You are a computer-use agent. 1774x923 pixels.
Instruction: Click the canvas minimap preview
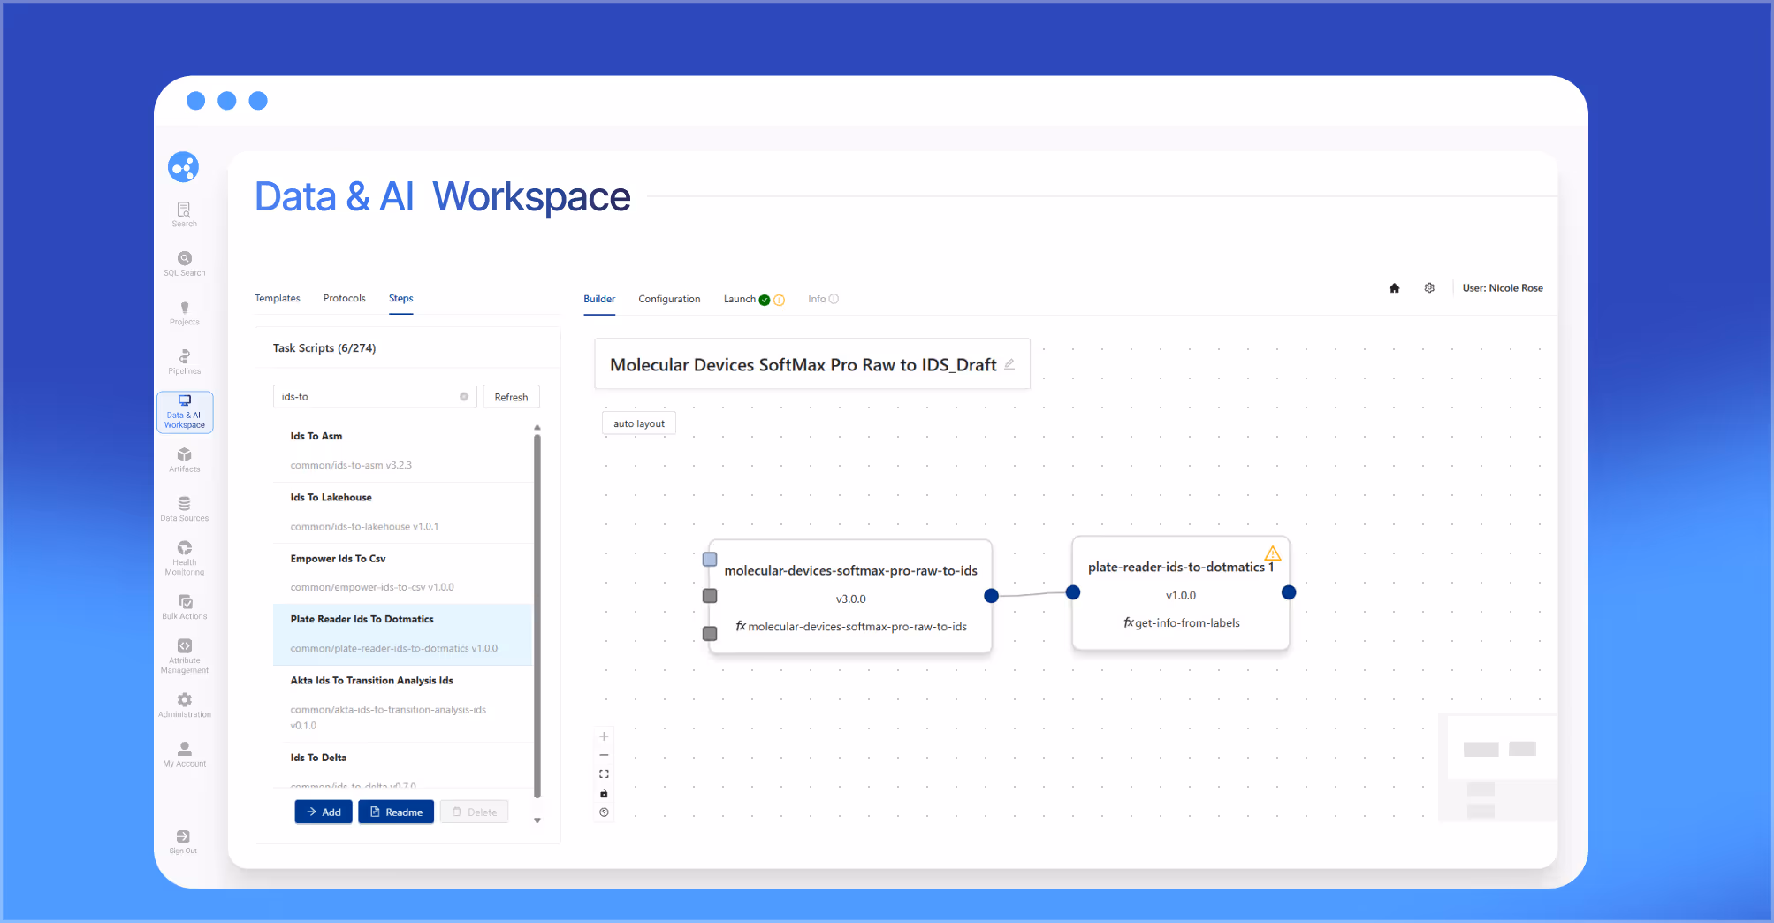[x=1497, y=767]
